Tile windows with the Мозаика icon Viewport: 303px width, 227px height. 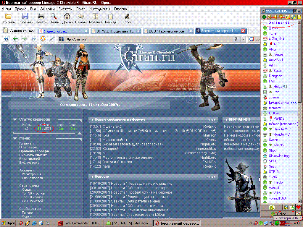(x=96, y=16)
